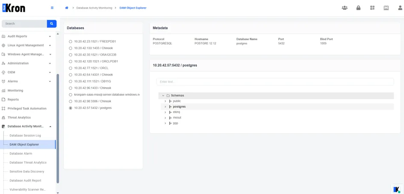Click the Linux Agent Management globe icon
The width and height of the screenshot is (404, 194).
[3, 45]
